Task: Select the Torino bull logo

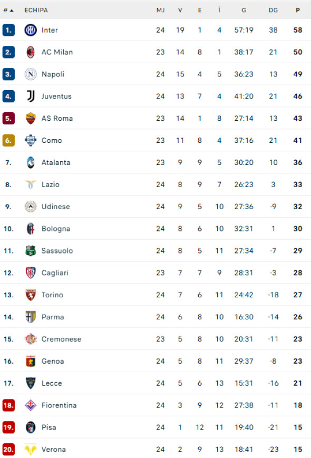Action: (x=31, y=295)
